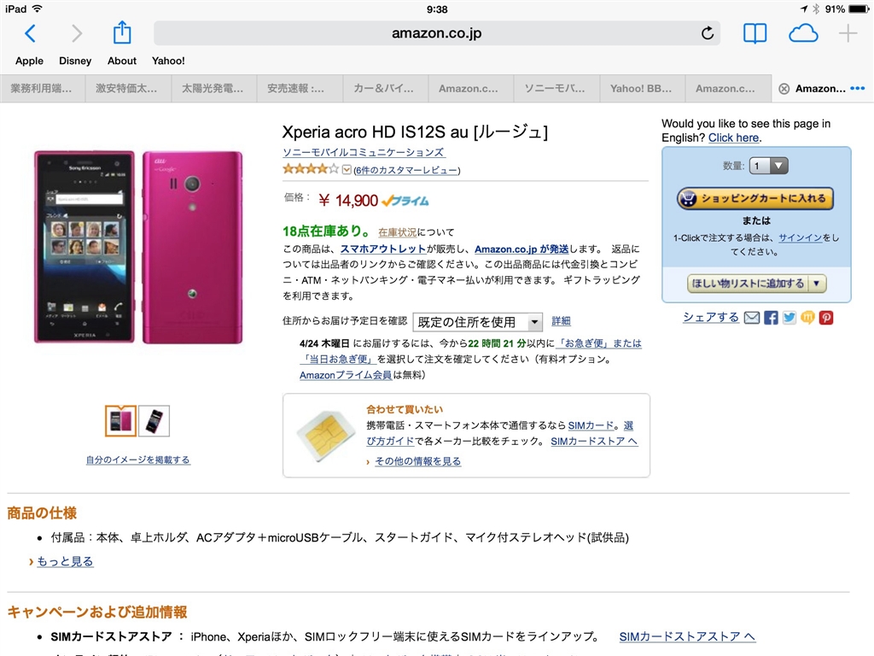Share on Twitter bird icon
The width and height of the screenshot is (874, 656).
(x=790, y=318)
